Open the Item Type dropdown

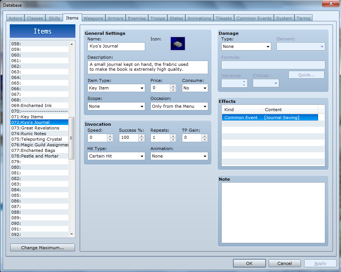(116, 88)
